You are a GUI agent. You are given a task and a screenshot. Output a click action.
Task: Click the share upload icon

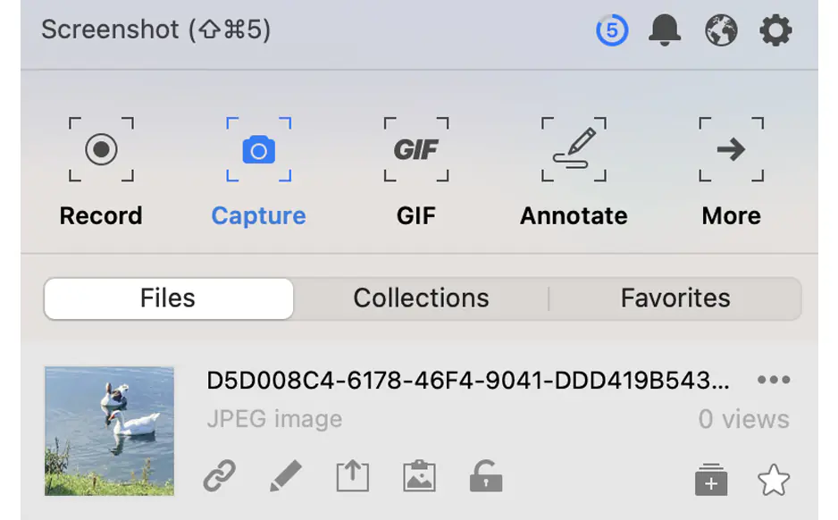[x=352, y=477]
